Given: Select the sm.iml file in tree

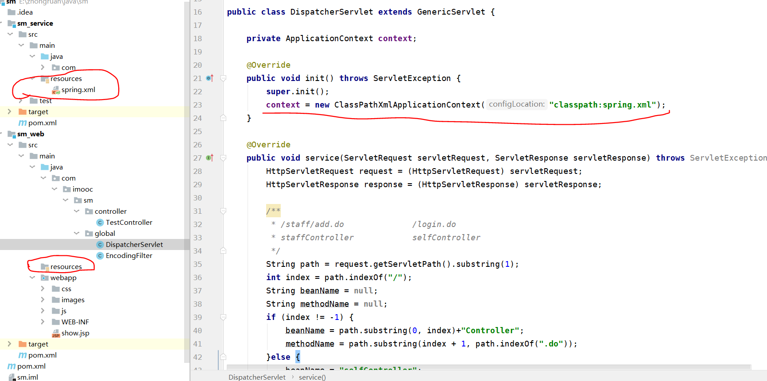Looking at the screenshot, I should pyautogui.click(x=27, y=377).
